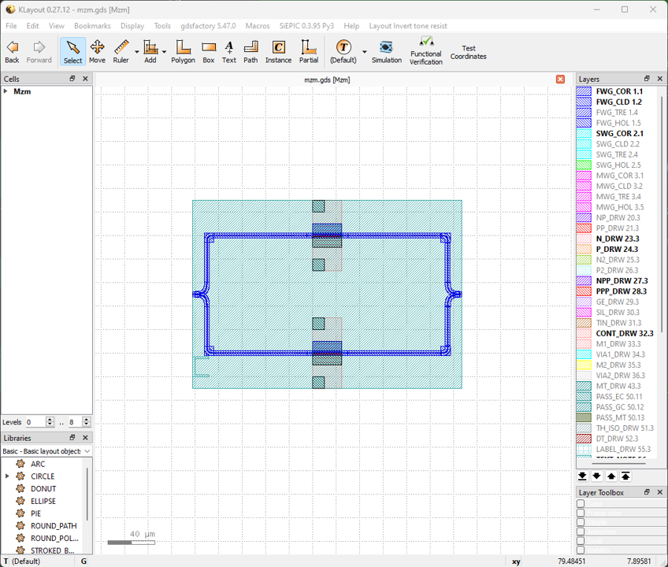The height and width of the screenshot is (567, 668).
Task: Toggle the Color checkbox in Layer Toolbox
Action: [581, 503]
